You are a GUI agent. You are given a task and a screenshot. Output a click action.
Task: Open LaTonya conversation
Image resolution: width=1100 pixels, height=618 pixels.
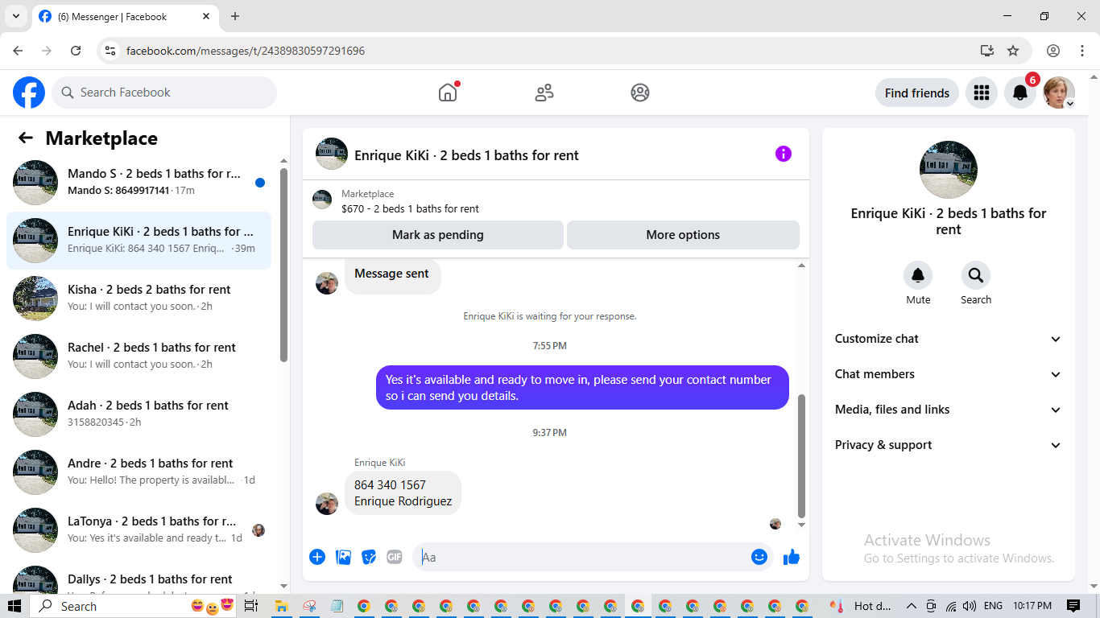point(139,530)
